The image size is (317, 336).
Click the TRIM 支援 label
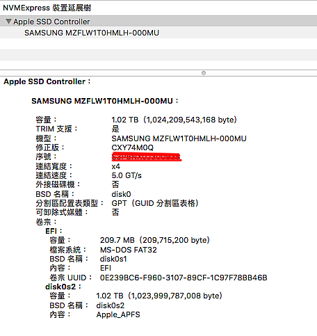(x=56, y=129)
